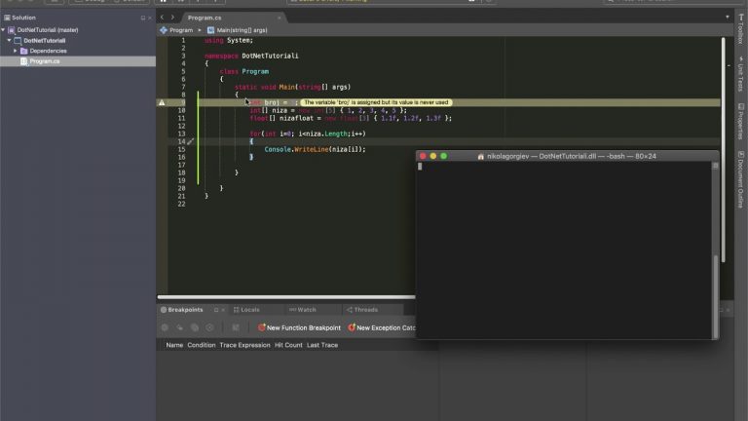Click the 'class Program' declaration
748x421 pixels.
click(244, 71)
